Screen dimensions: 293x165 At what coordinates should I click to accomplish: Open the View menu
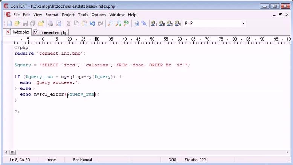pyautogui.click(x=38, y=15)
